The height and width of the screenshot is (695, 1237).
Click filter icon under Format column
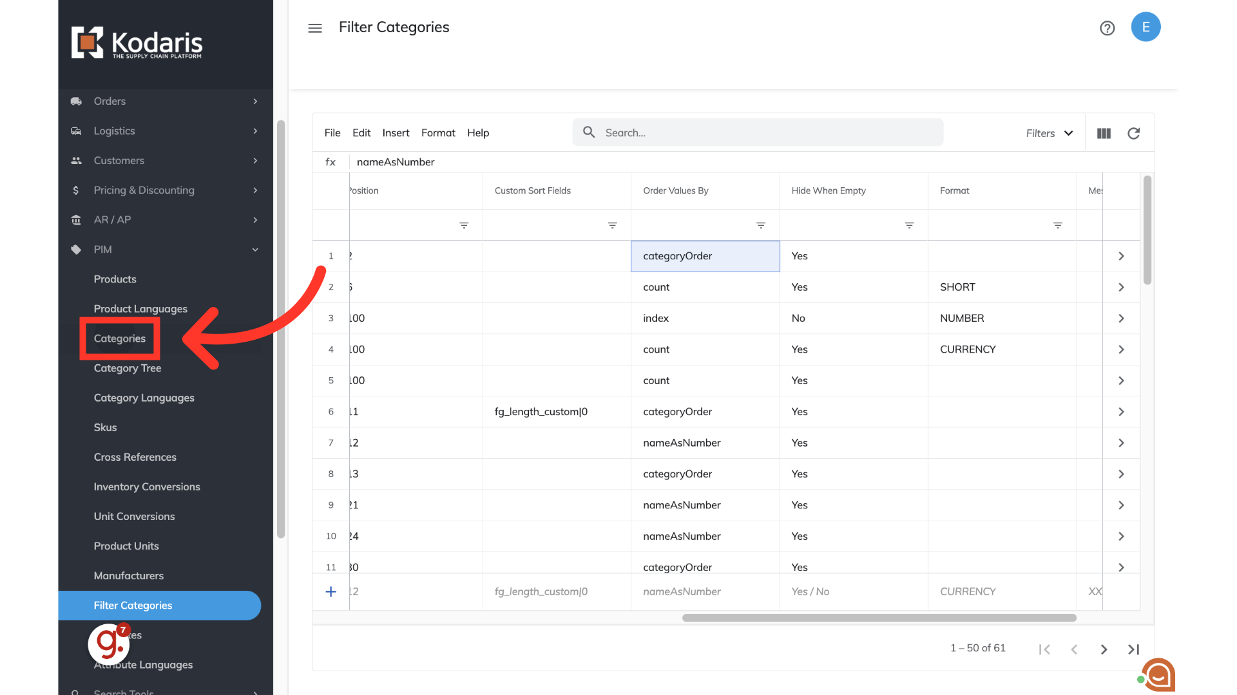point(1057,225)
